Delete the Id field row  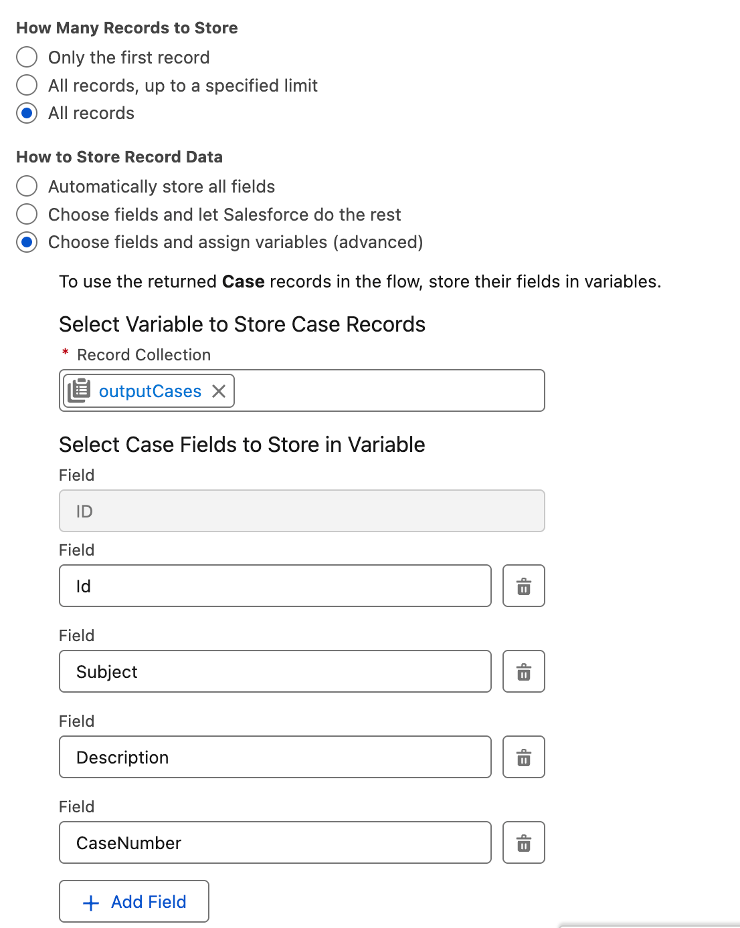523,586
